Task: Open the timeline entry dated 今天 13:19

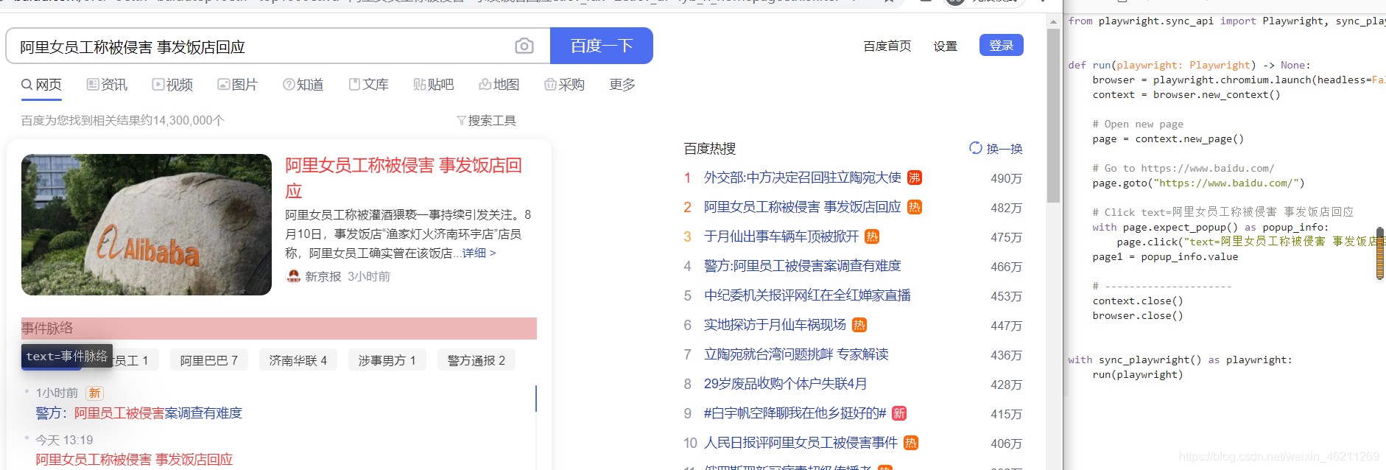Action: click(x=134, y=460)
